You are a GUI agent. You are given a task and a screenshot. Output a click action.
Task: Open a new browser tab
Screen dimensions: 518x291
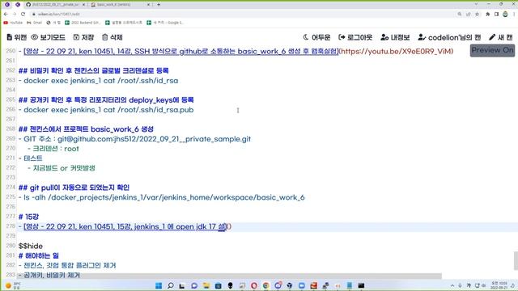(159, 5)
